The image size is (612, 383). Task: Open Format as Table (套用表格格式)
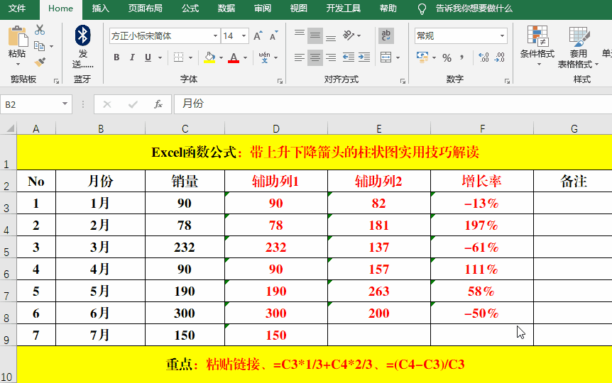click(x=578, y=47)
